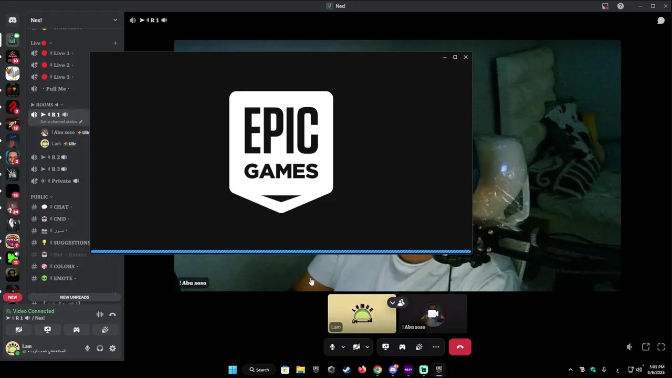The width and height of the screenshot is (672, 378).
Task: Launch activity controller icon in call bar
Action: pos(402,347)
